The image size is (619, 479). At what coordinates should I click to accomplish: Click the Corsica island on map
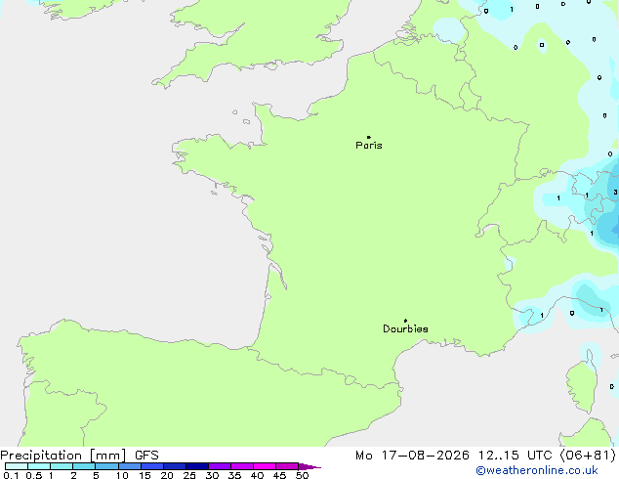point(582,383)
